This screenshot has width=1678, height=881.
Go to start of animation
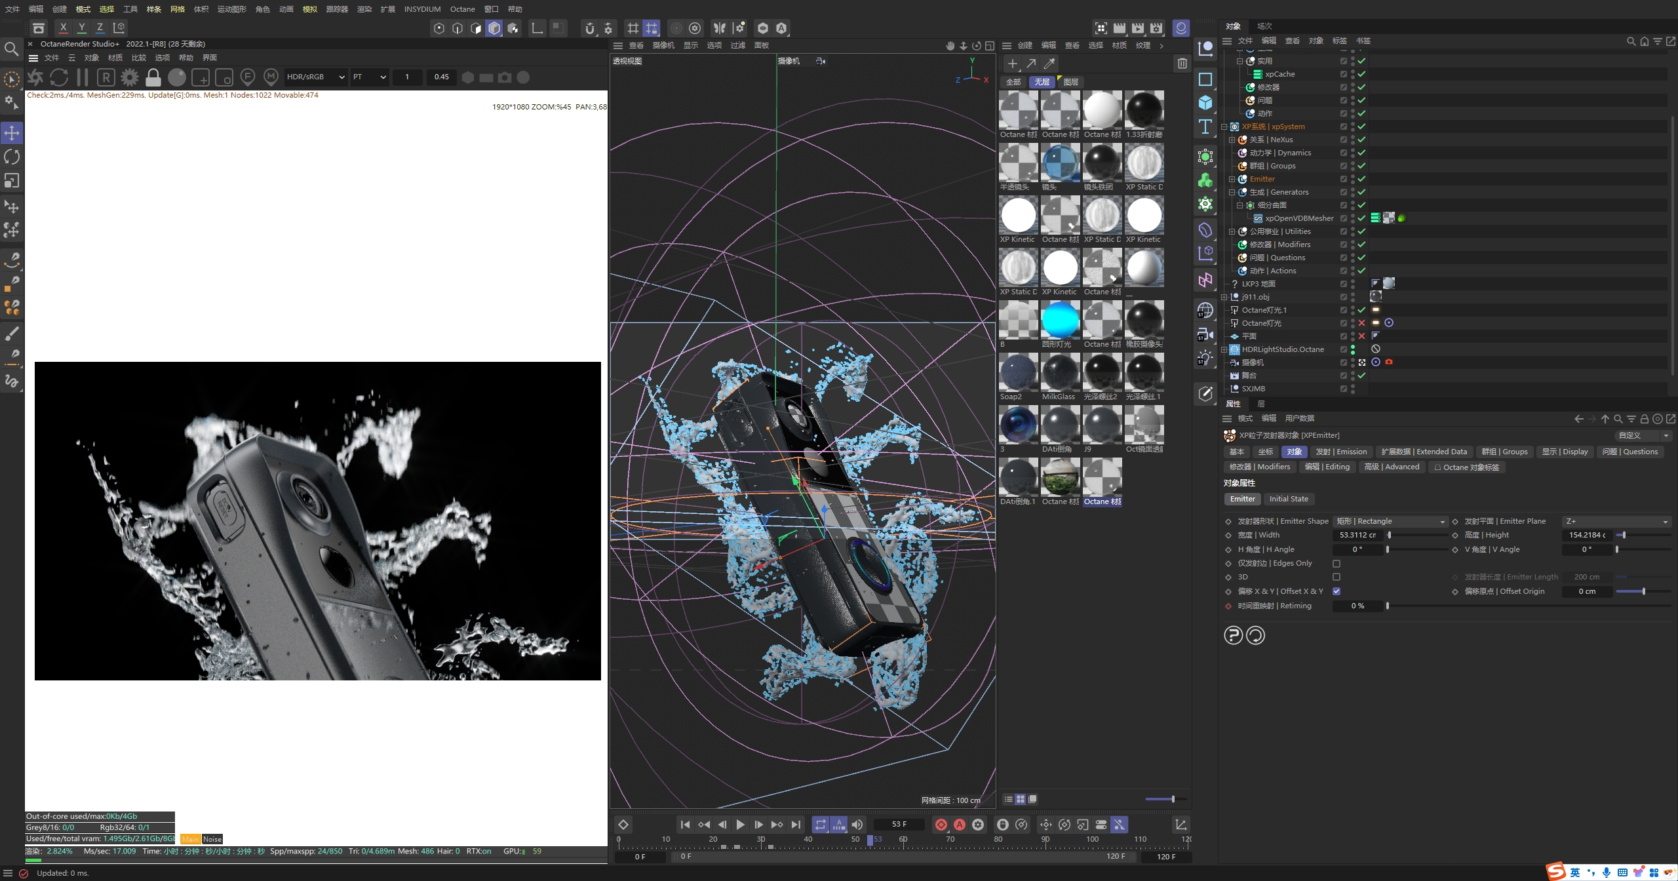tap(685, 825)
